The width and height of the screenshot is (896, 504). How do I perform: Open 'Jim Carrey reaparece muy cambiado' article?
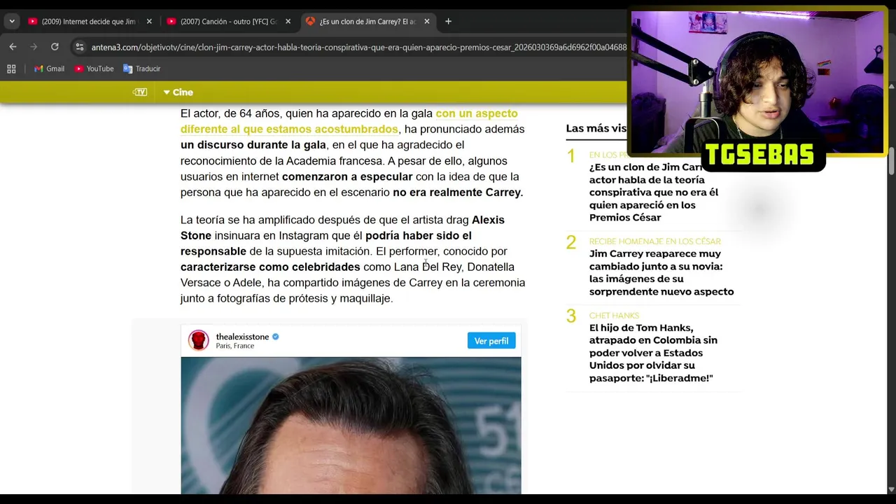click(x=661, y=272)
